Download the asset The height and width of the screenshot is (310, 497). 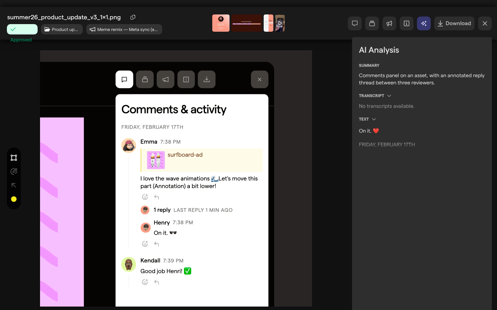pyautogui.click(x=454, y=23)
